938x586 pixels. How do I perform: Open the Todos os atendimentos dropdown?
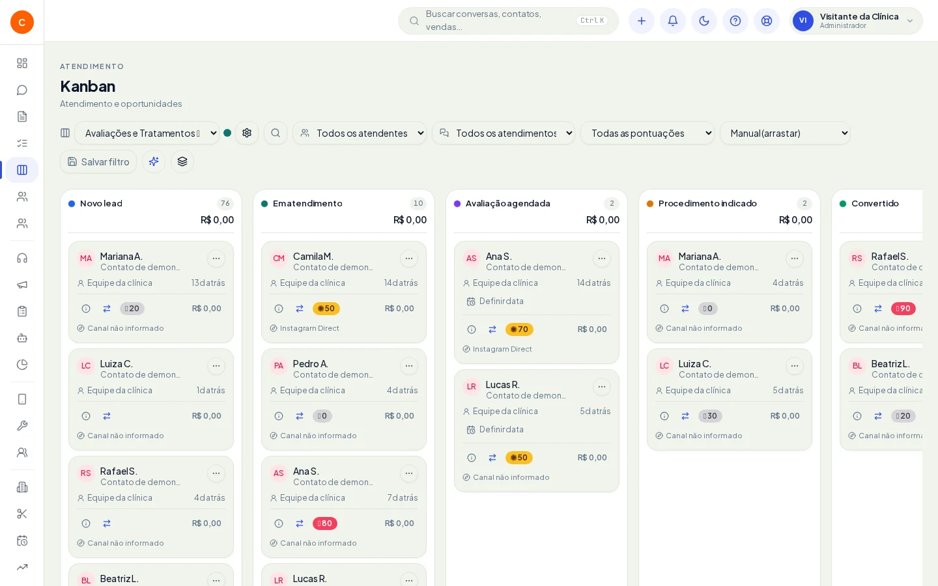tap(504, 133)
